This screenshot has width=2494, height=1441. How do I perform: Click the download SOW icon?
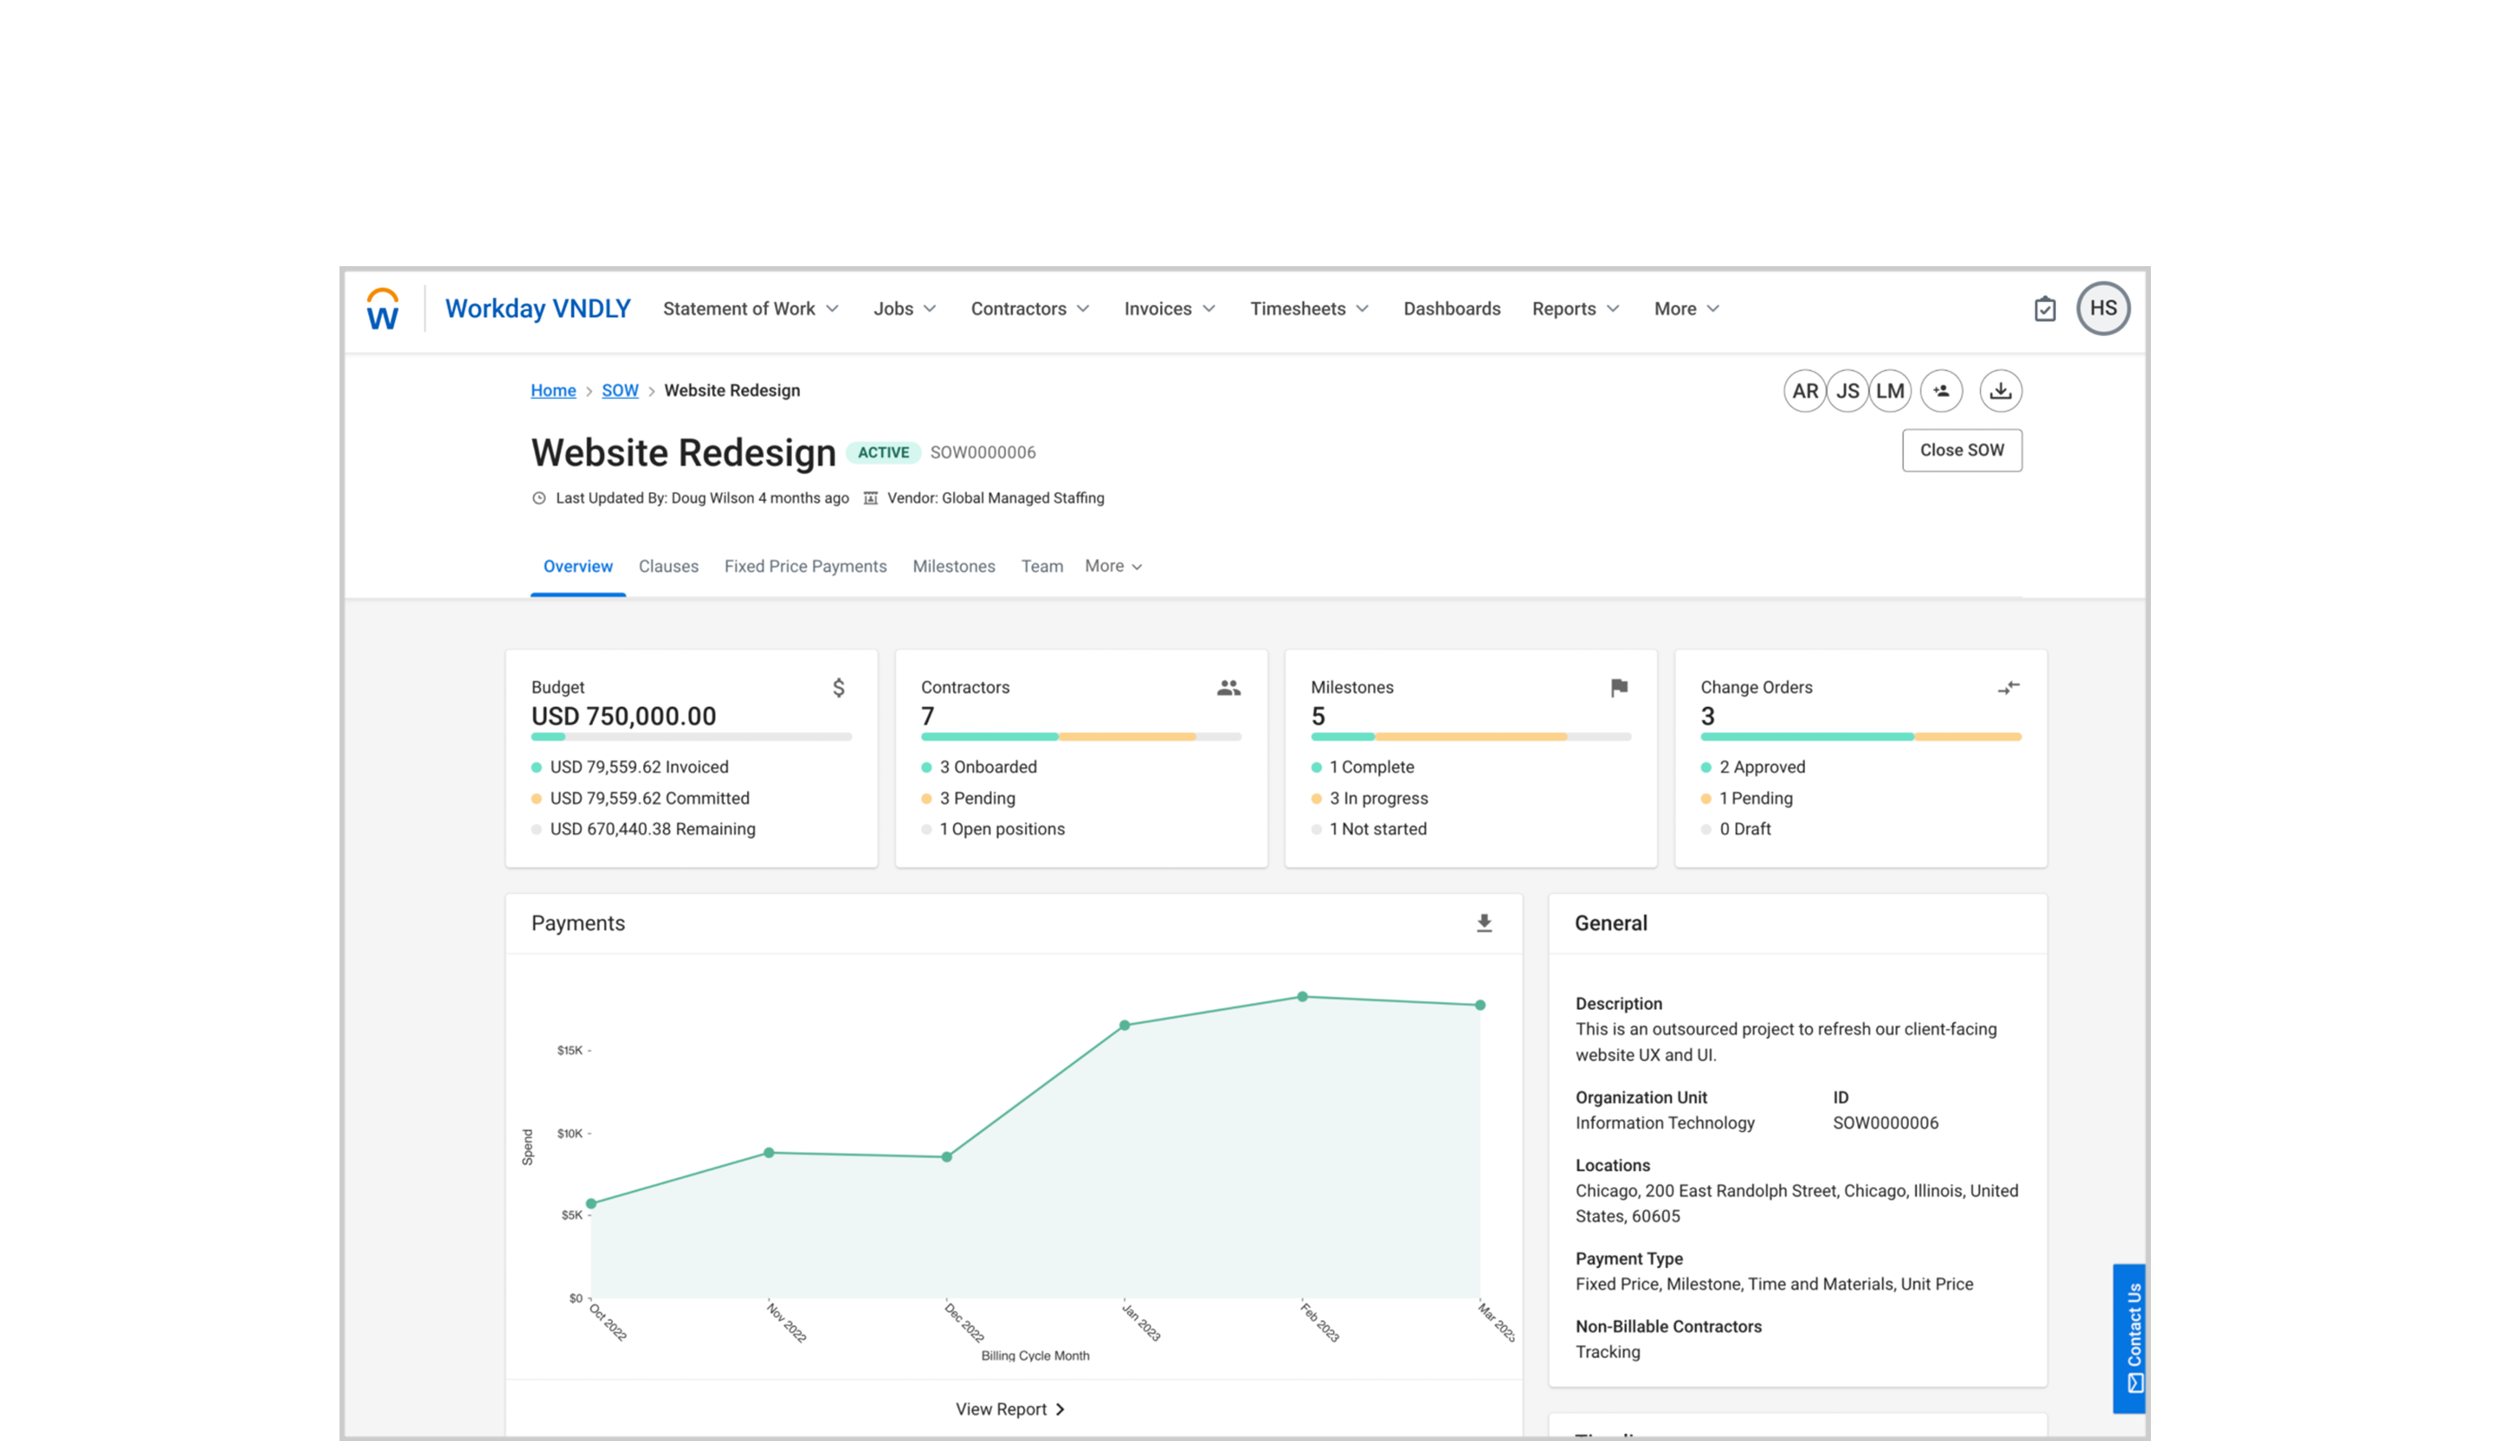coord(1999,391)
